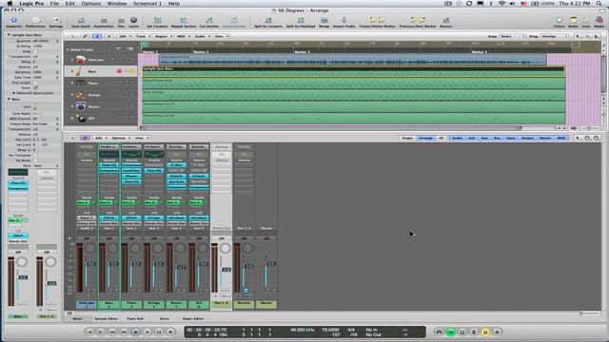Toggle the No Reset checkbox
This screenshot has height=342, width=609.
(35, 161)
